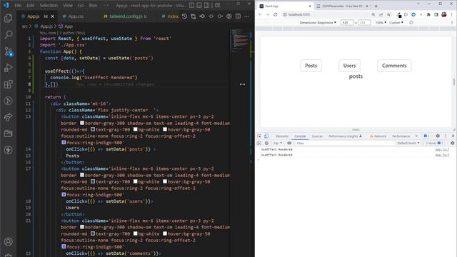Click the border-gray-300 color swatch on line 13
This screenshot has height=257, width=457.
click(82, 123)
